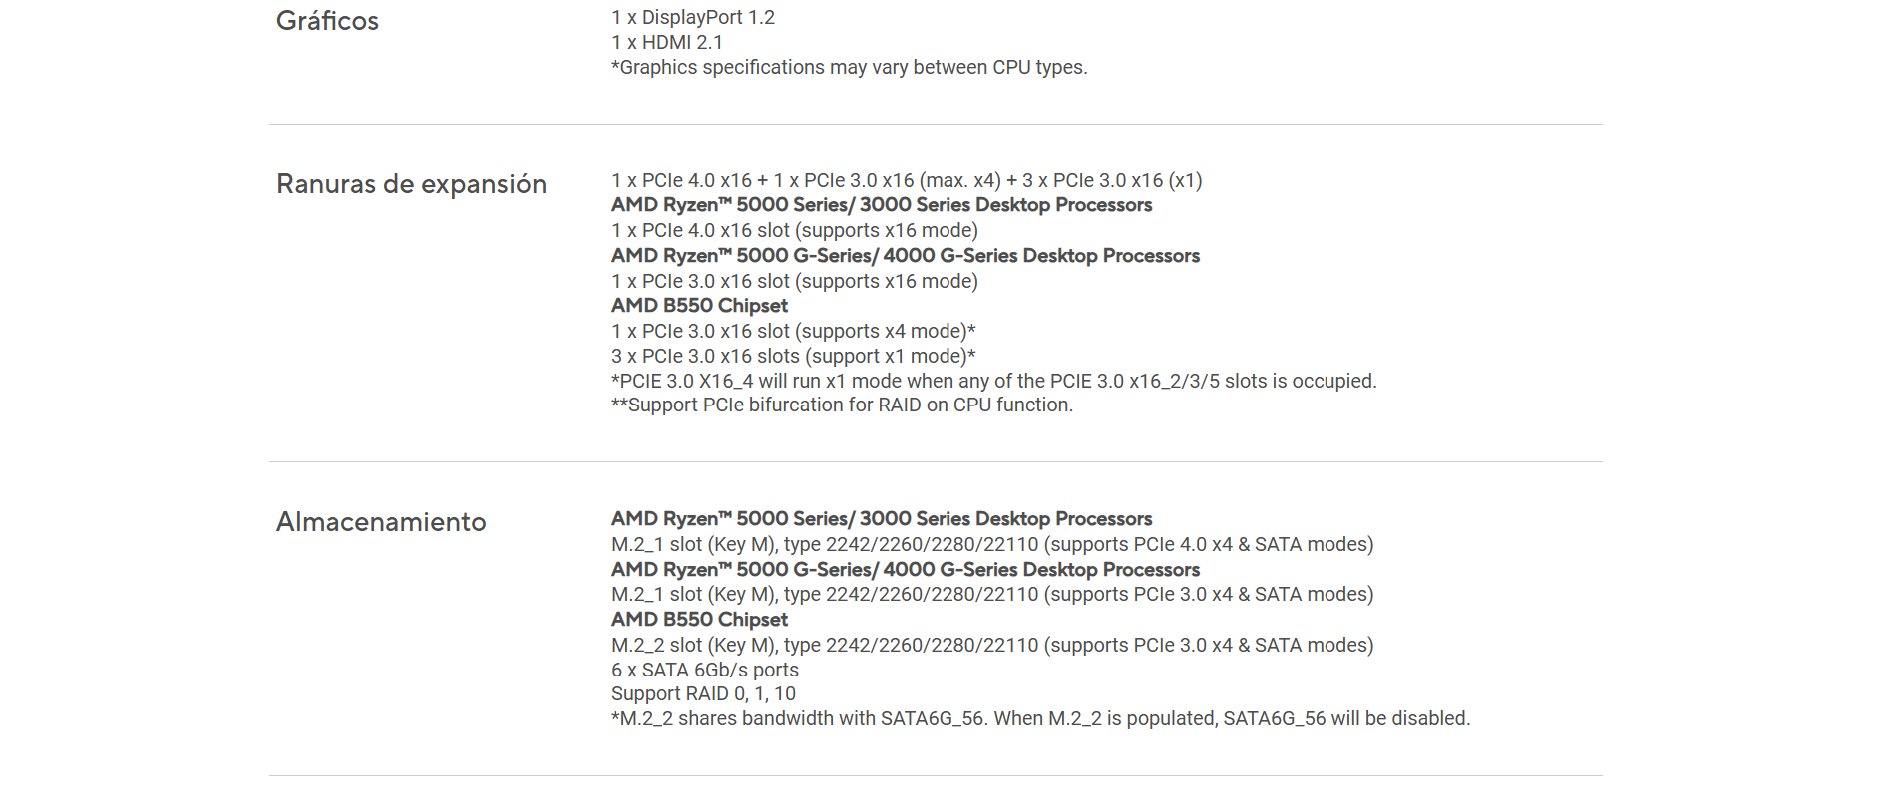Click the Gráficos section heading
The image size is (1896, 811).
[327, 21]
